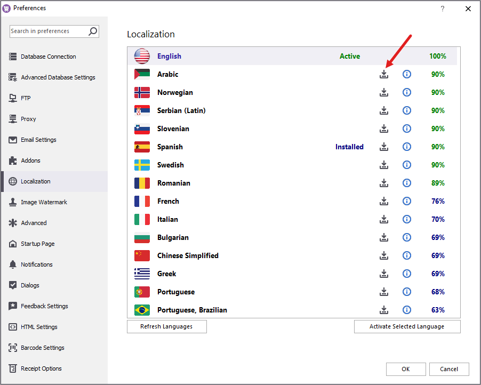Download the Arabic language pack
Viewport: 481px width, 385px height.
[384, 75]
